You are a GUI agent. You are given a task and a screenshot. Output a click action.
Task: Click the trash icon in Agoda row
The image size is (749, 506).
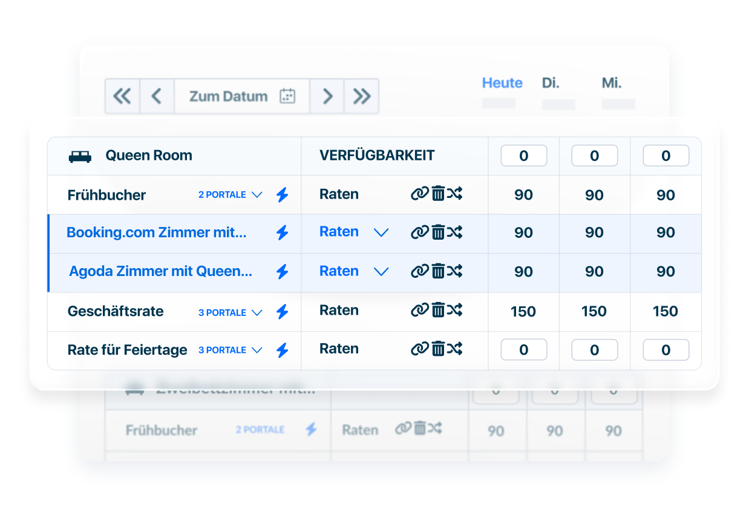coord(438,271)
